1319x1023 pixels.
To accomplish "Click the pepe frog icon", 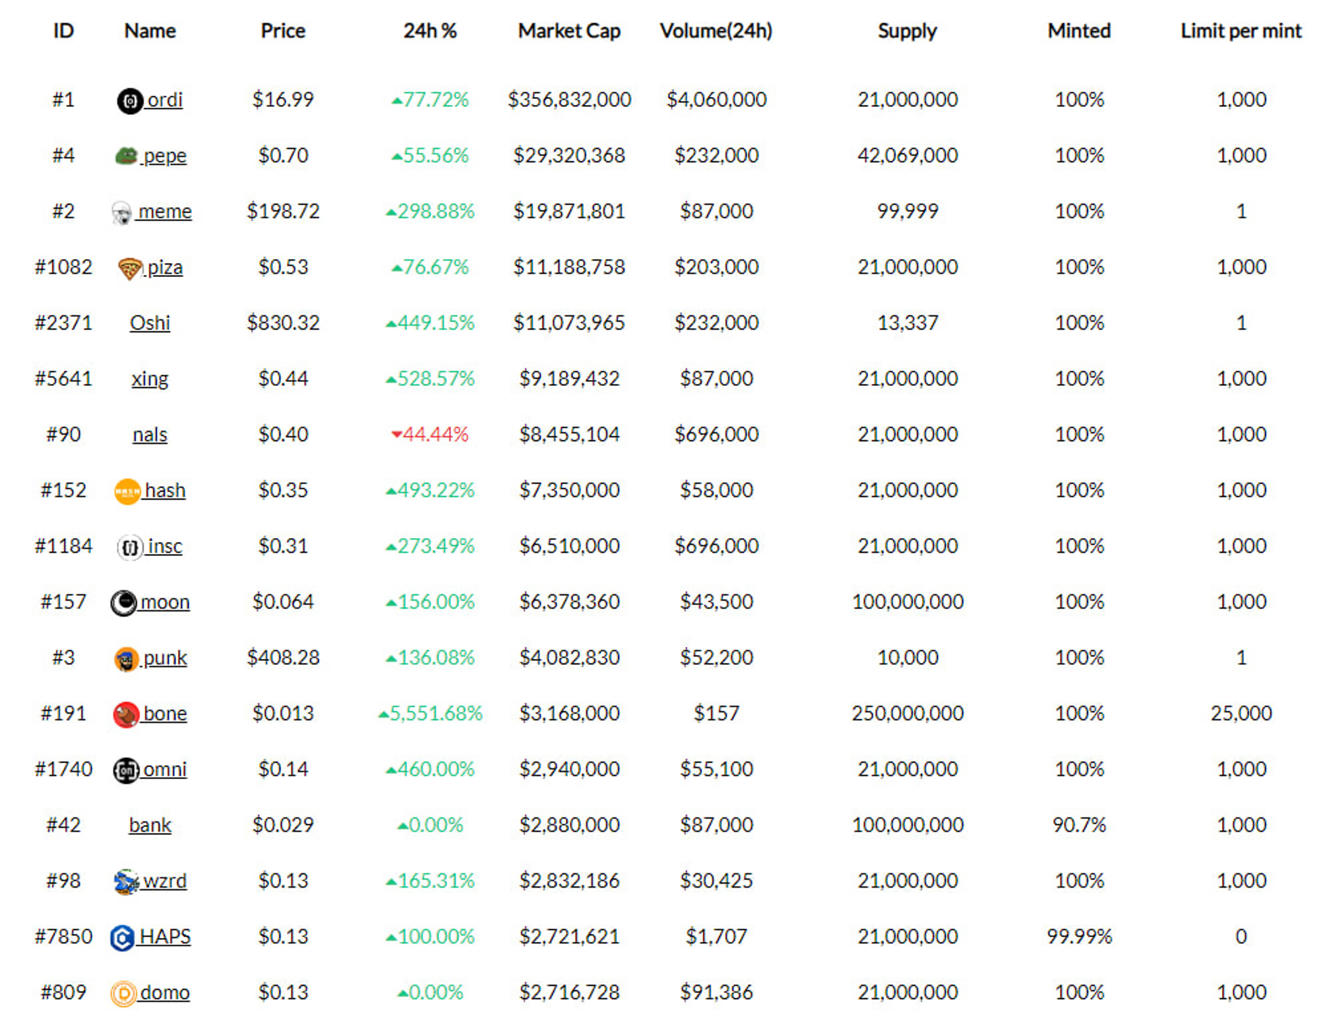I will pyautogui.click(x=126, y=156).
